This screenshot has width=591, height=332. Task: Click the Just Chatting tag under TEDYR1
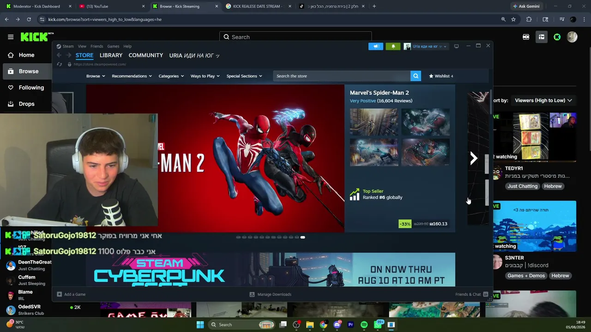[522, 186]
